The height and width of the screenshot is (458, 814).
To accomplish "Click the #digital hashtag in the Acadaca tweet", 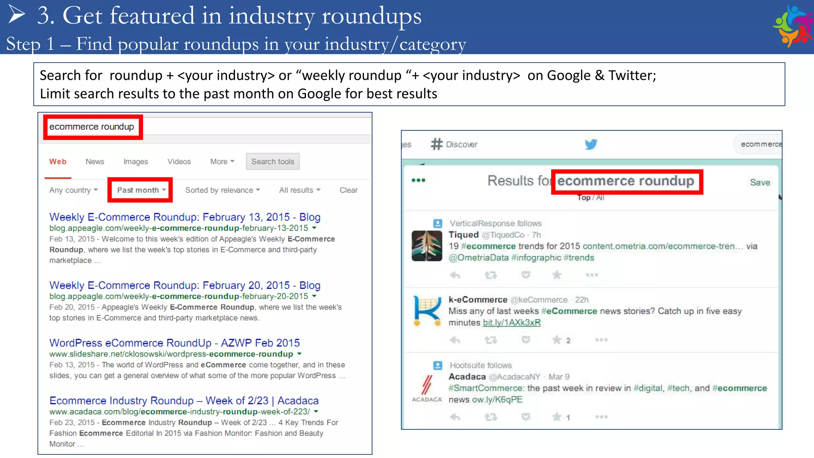I will click(x=648, y=388).
